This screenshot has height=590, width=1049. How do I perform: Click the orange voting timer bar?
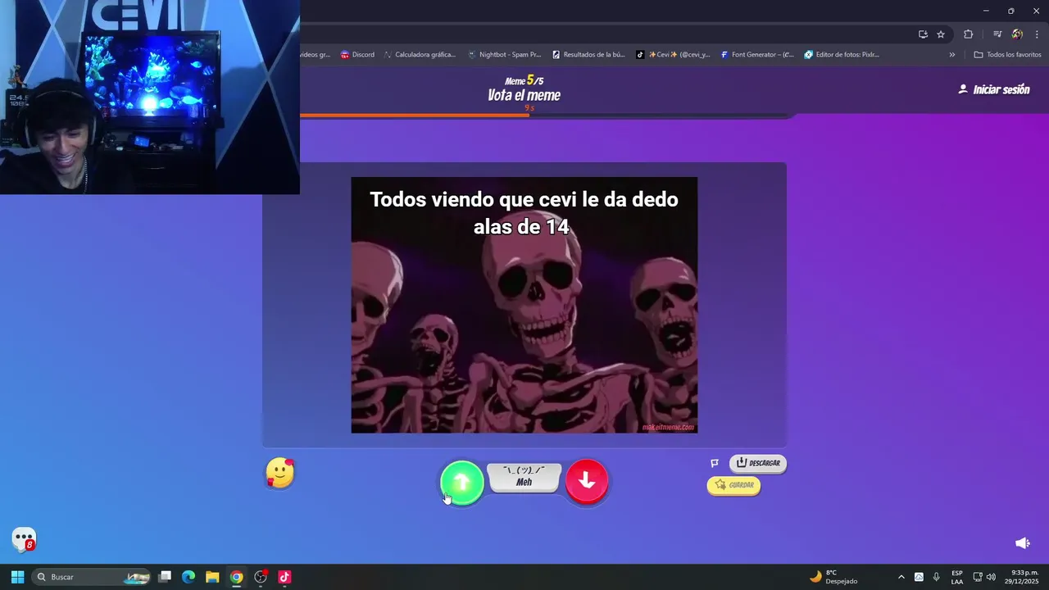415,116
